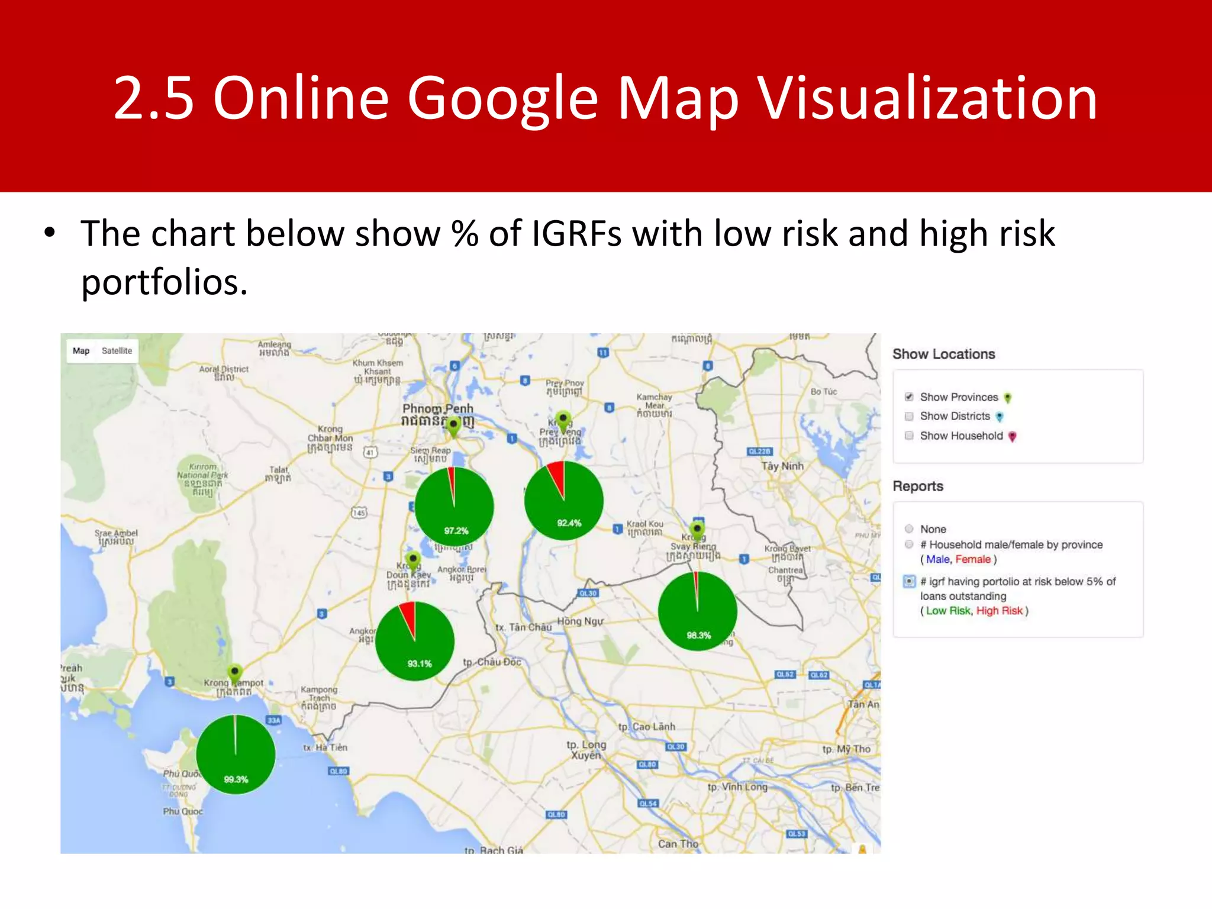
Task: Click the blue pin icon beside Show Districts
Action: 1000,417
